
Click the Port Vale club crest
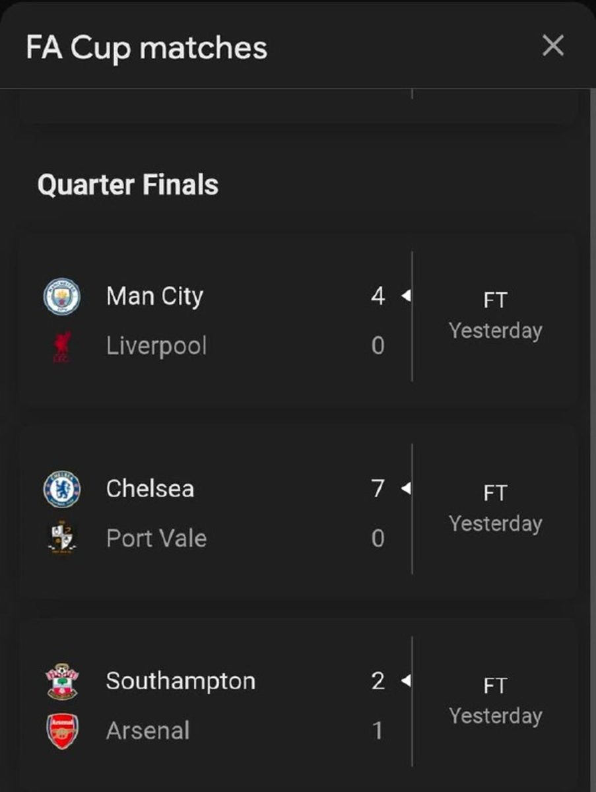click(x=62, y=539)
